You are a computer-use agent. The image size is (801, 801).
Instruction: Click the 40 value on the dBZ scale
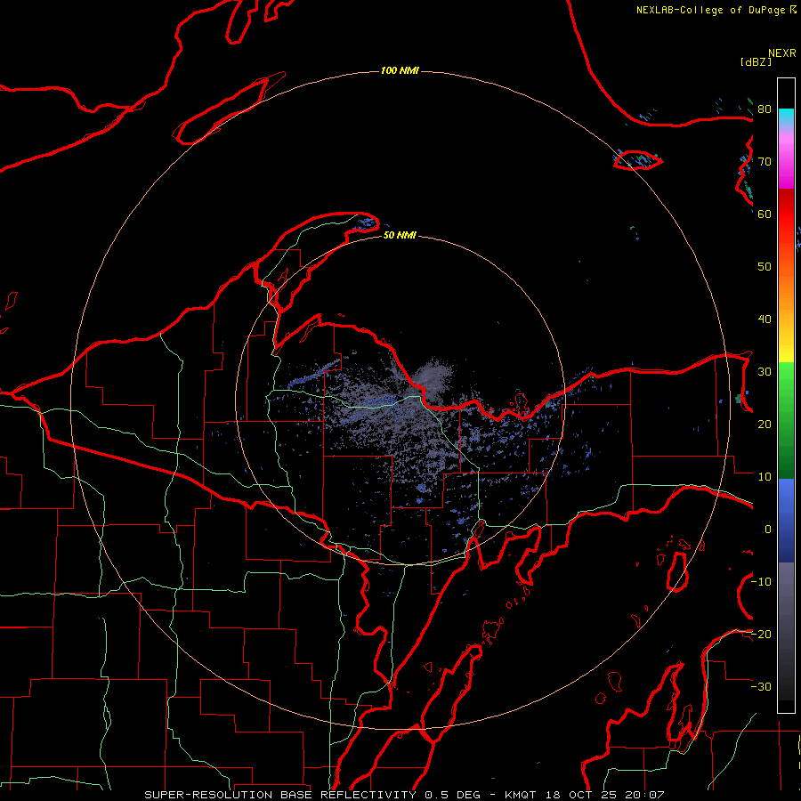[x=765, y=320]
